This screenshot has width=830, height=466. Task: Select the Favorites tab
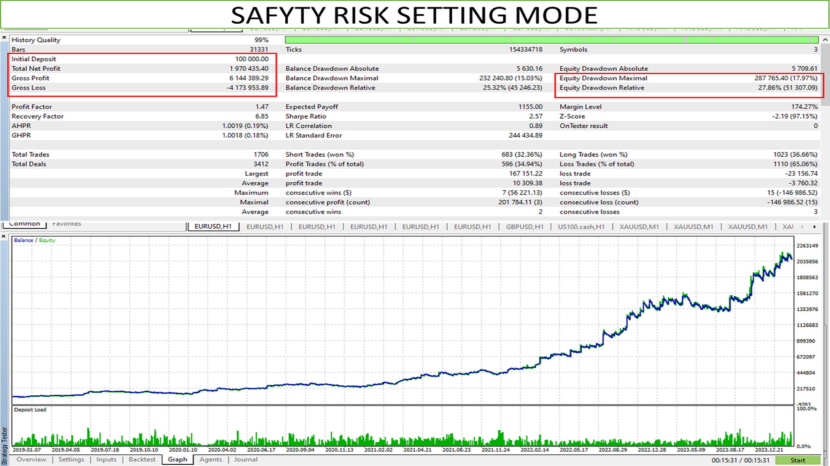67,224
